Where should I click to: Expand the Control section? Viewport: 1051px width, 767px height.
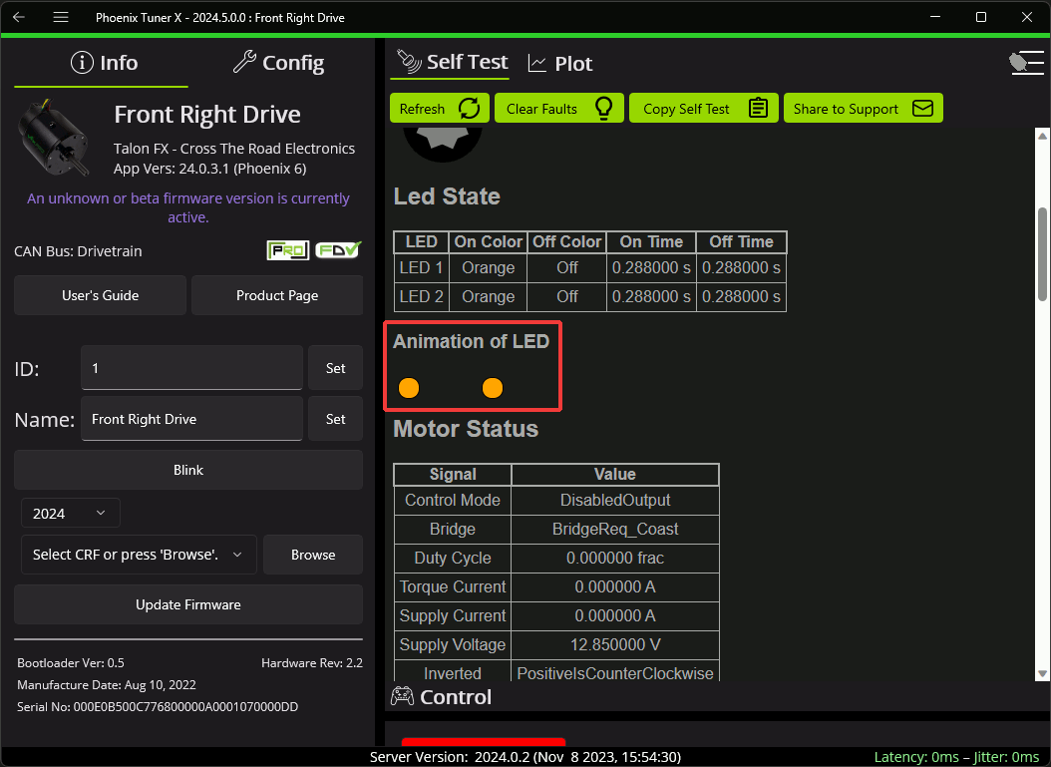[442, 696]
